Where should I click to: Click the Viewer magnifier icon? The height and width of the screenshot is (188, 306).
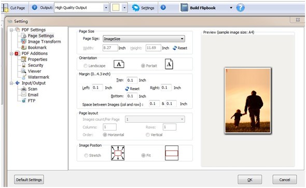point(24,71)
